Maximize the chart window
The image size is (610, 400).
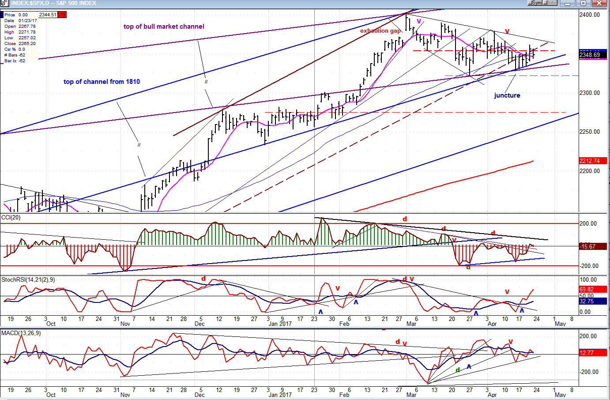click(584, 3)
